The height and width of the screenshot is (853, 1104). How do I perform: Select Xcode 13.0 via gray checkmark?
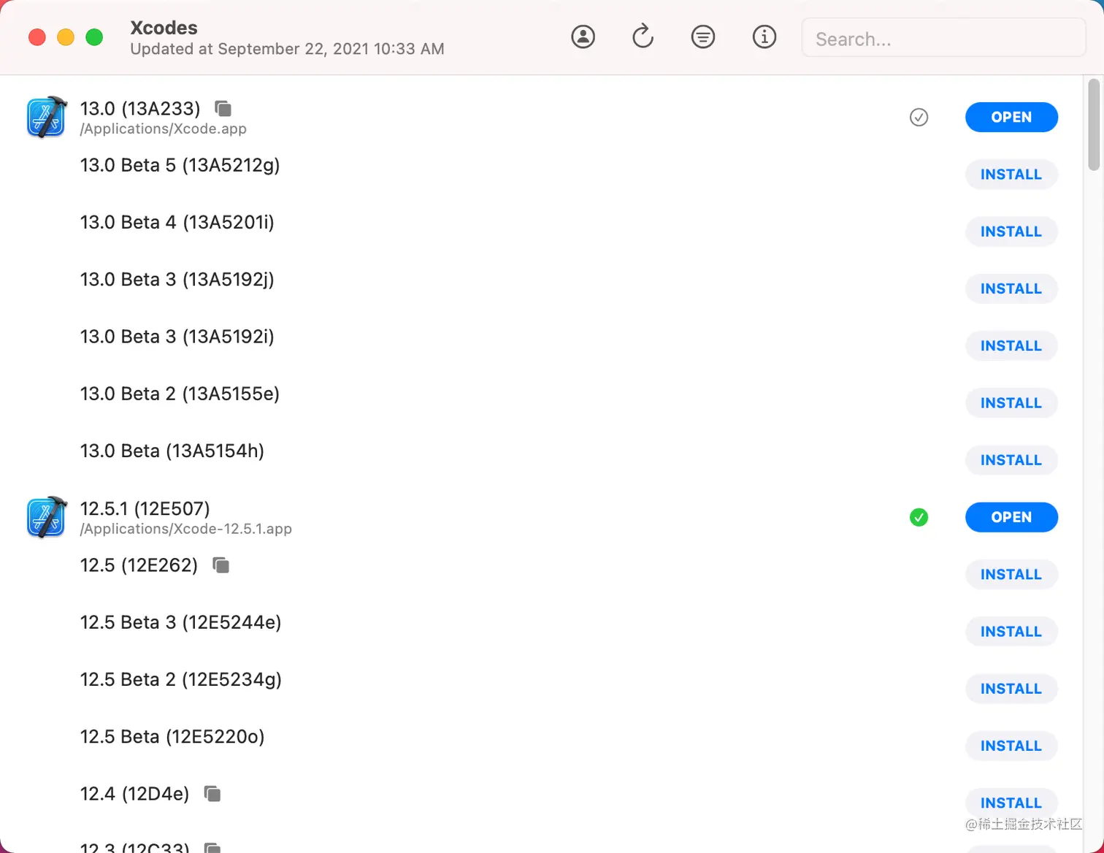click(919, 117)
